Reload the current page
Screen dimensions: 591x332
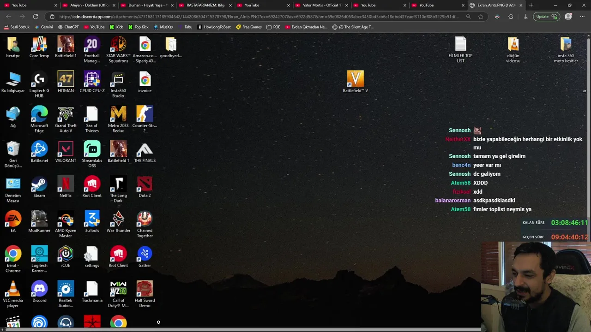pos(36,17)
